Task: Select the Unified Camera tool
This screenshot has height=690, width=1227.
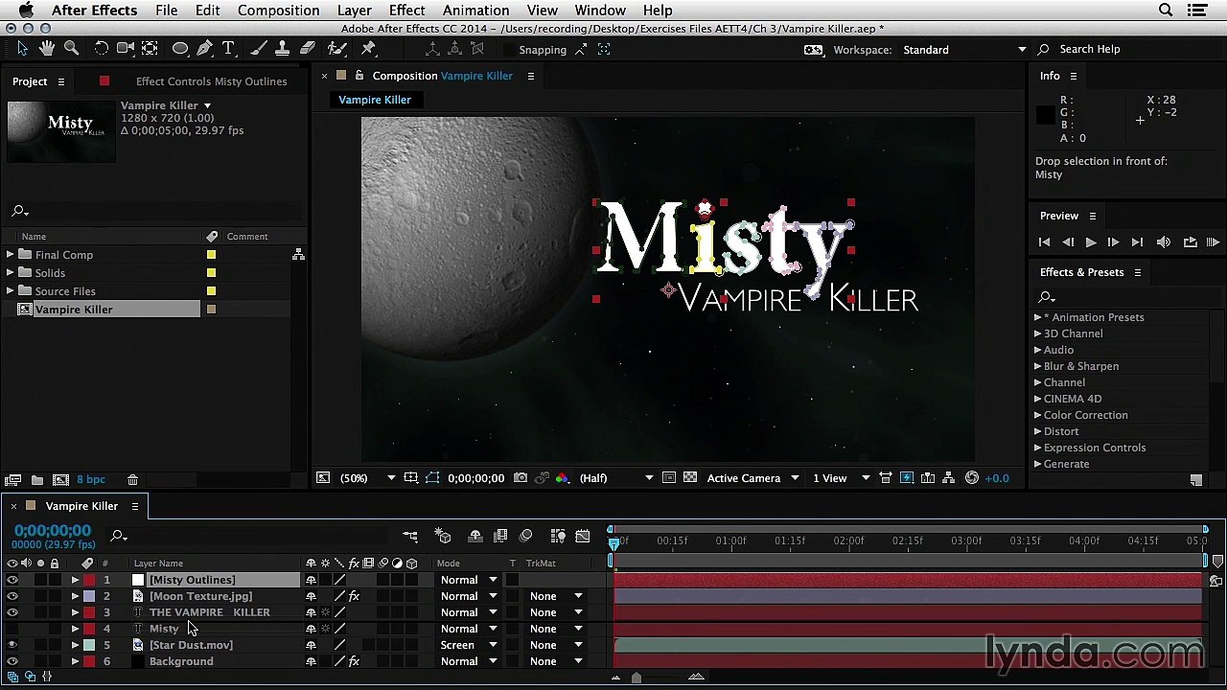Action: [126, 49]
